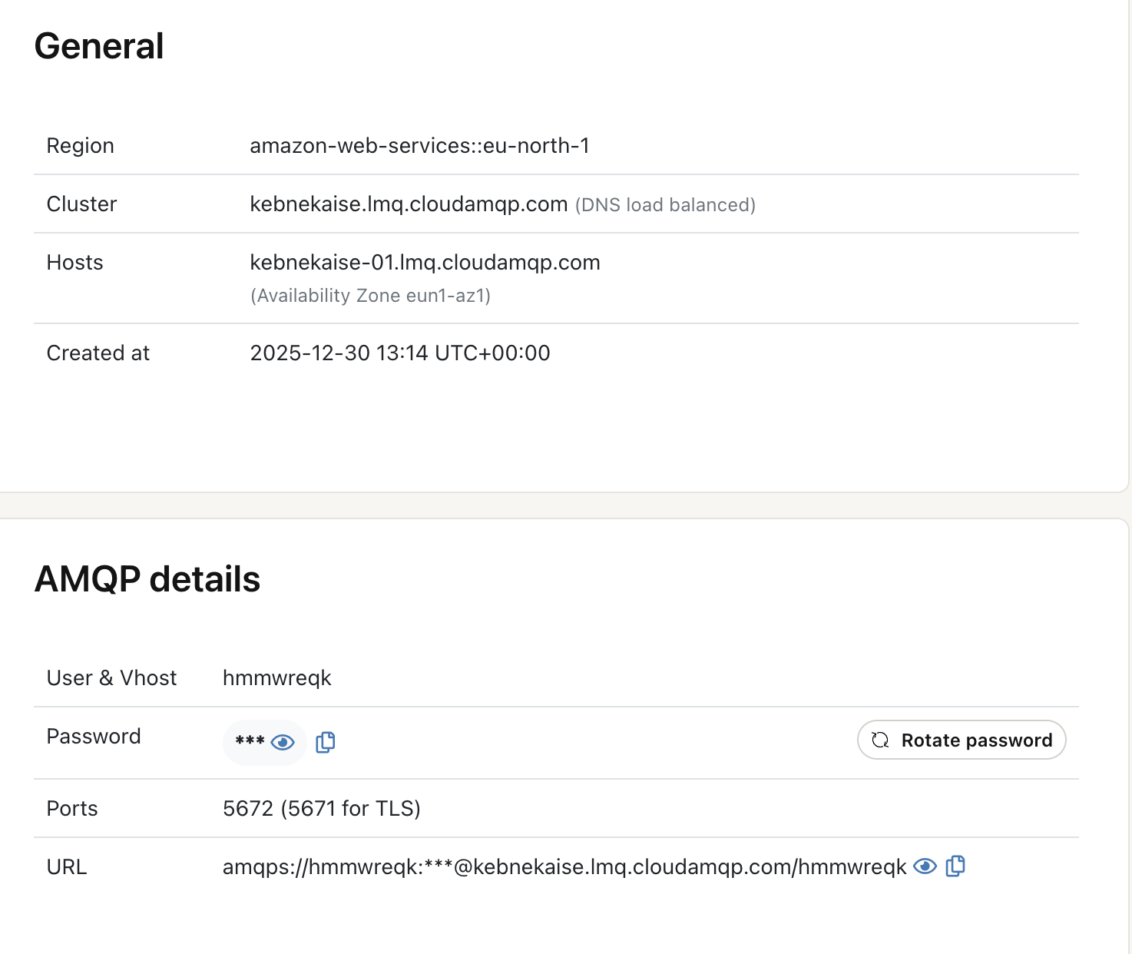This screenshot has height=954, width=1132.
Task: Click the Created at timestamp value
Action: 399,353
